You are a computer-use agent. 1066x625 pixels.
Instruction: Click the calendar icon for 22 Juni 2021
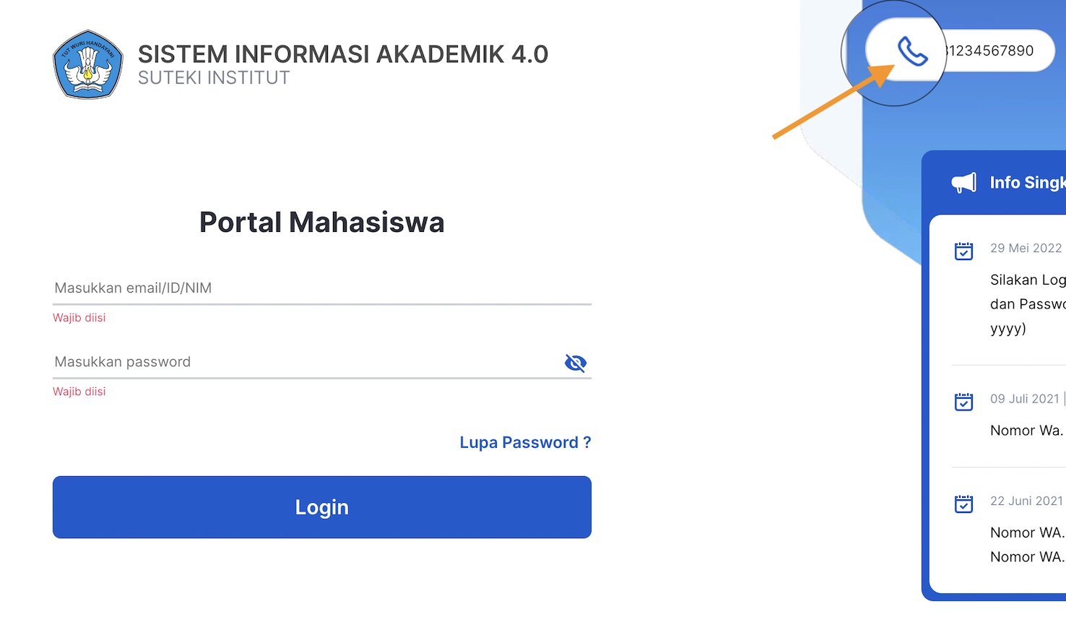coord(963,504)
